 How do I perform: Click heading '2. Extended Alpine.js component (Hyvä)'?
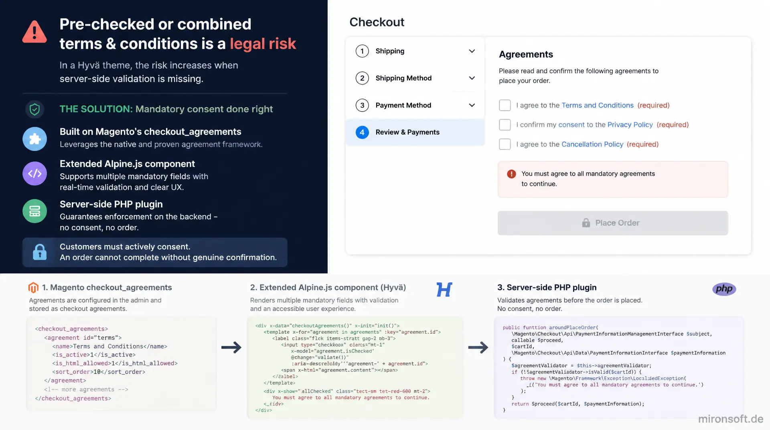[x=328, y=288]
